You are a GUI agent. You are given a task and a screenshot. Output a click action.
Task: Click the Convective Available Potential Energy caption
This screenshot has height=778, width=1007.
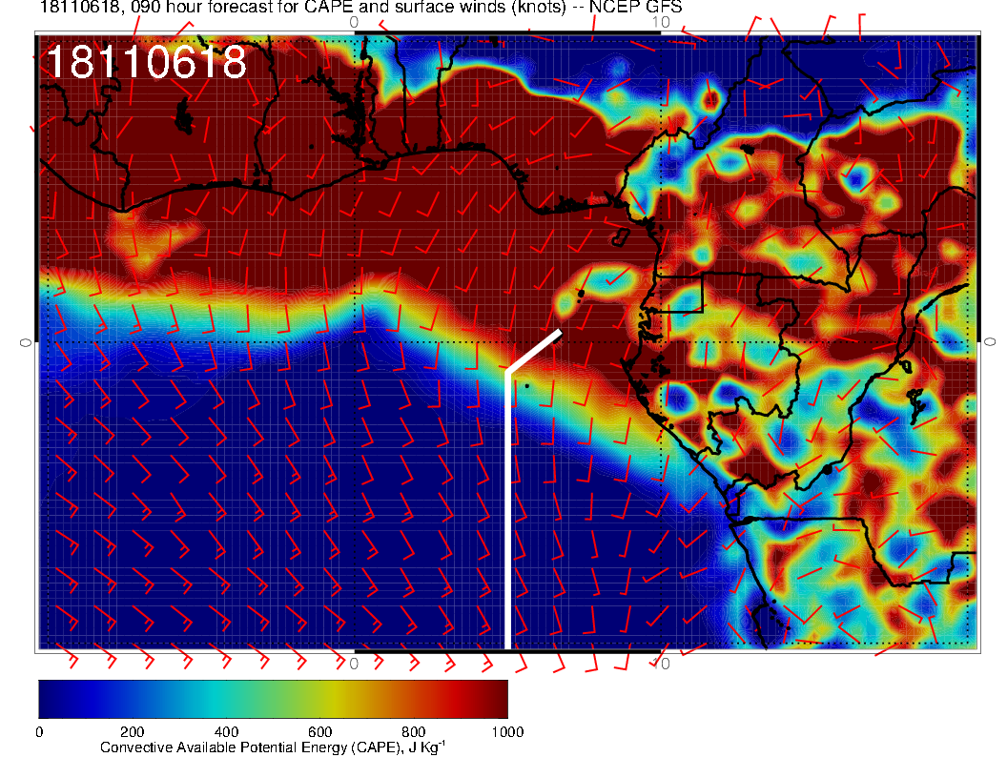[273, 747]
